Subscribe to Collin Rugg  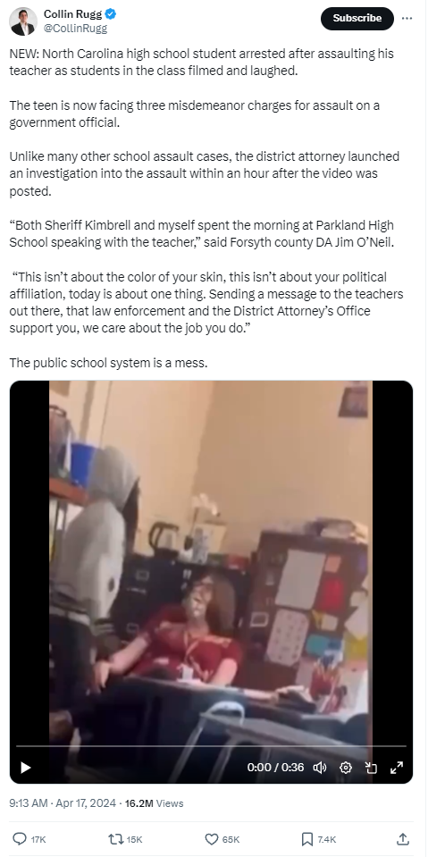[x=357, y=18]
